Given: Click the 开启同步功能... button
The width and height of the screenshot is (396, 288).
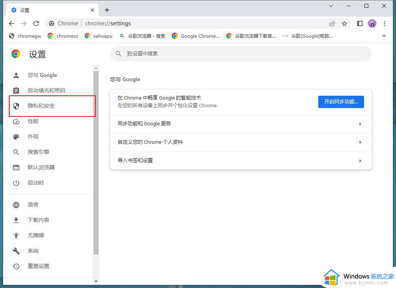Looking at the screenshot, I should pos(341,102).
